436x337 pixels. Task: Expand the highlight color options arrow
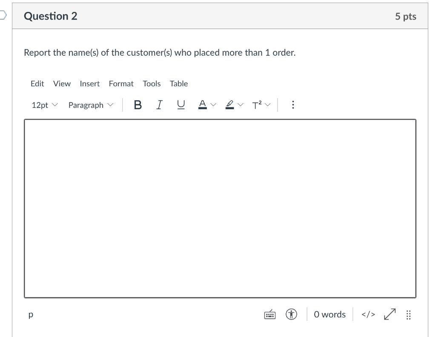coord(241,105)
